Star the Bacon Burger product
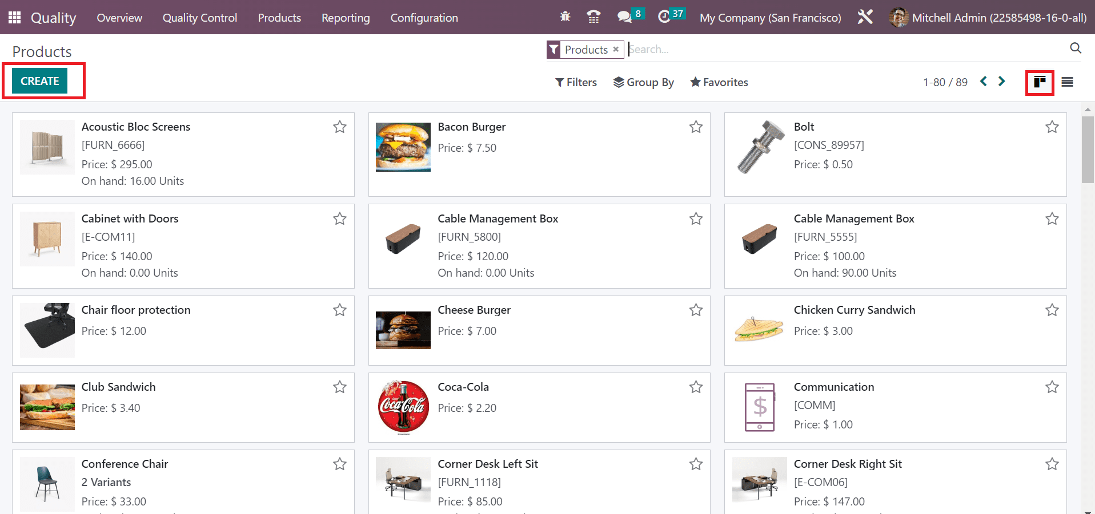The width and height of the screenshot is (1095, 514). [x=696, y=127]
